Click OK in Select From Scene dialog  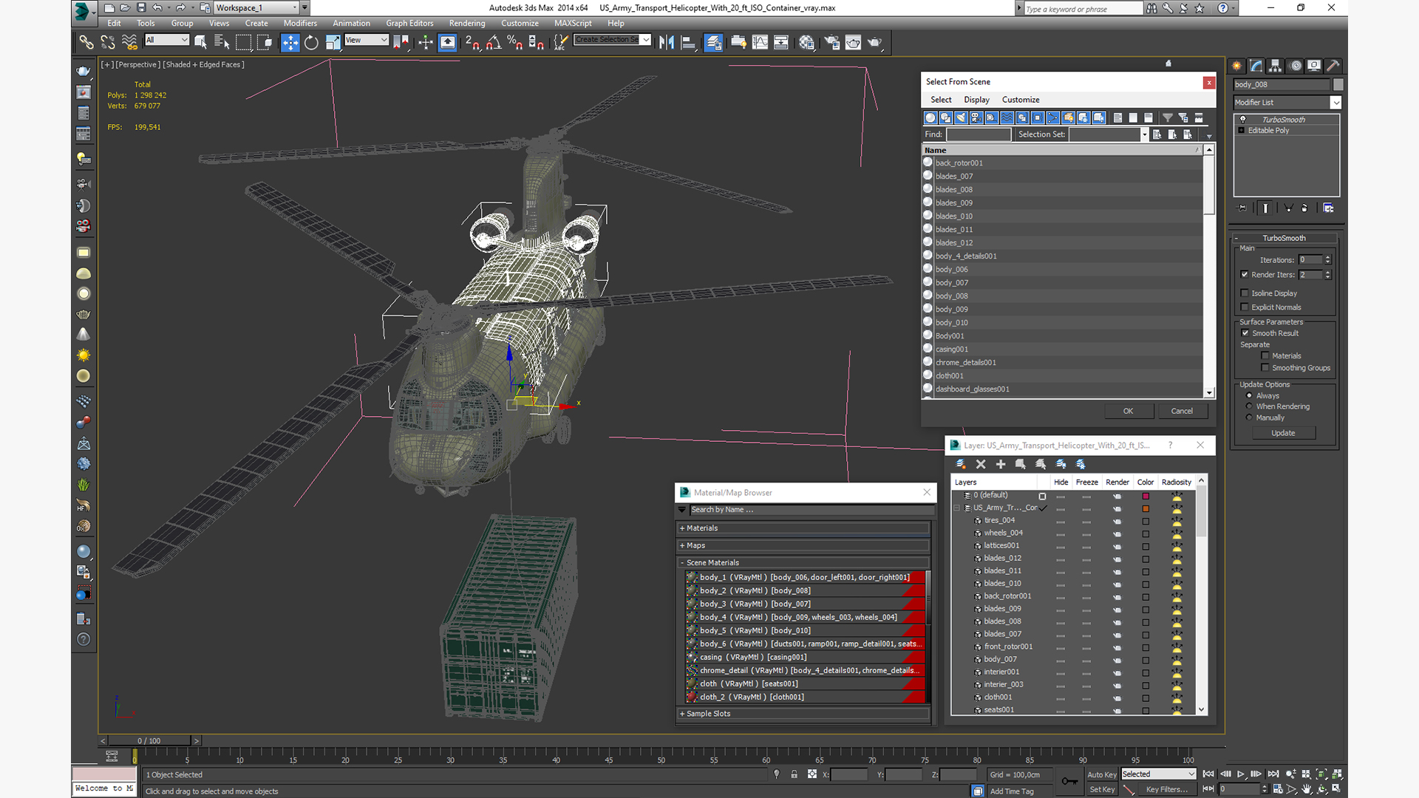(x=1128, y=411)
